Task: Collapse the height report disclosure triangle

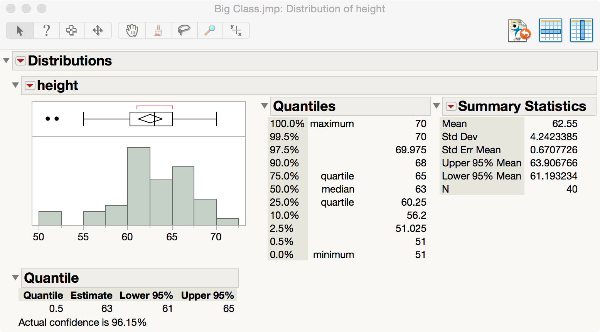Action: pyautogui.click(x=15, y=86)
